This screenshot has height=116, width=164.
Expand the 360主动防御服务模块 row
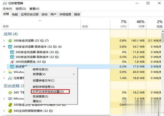4,111
